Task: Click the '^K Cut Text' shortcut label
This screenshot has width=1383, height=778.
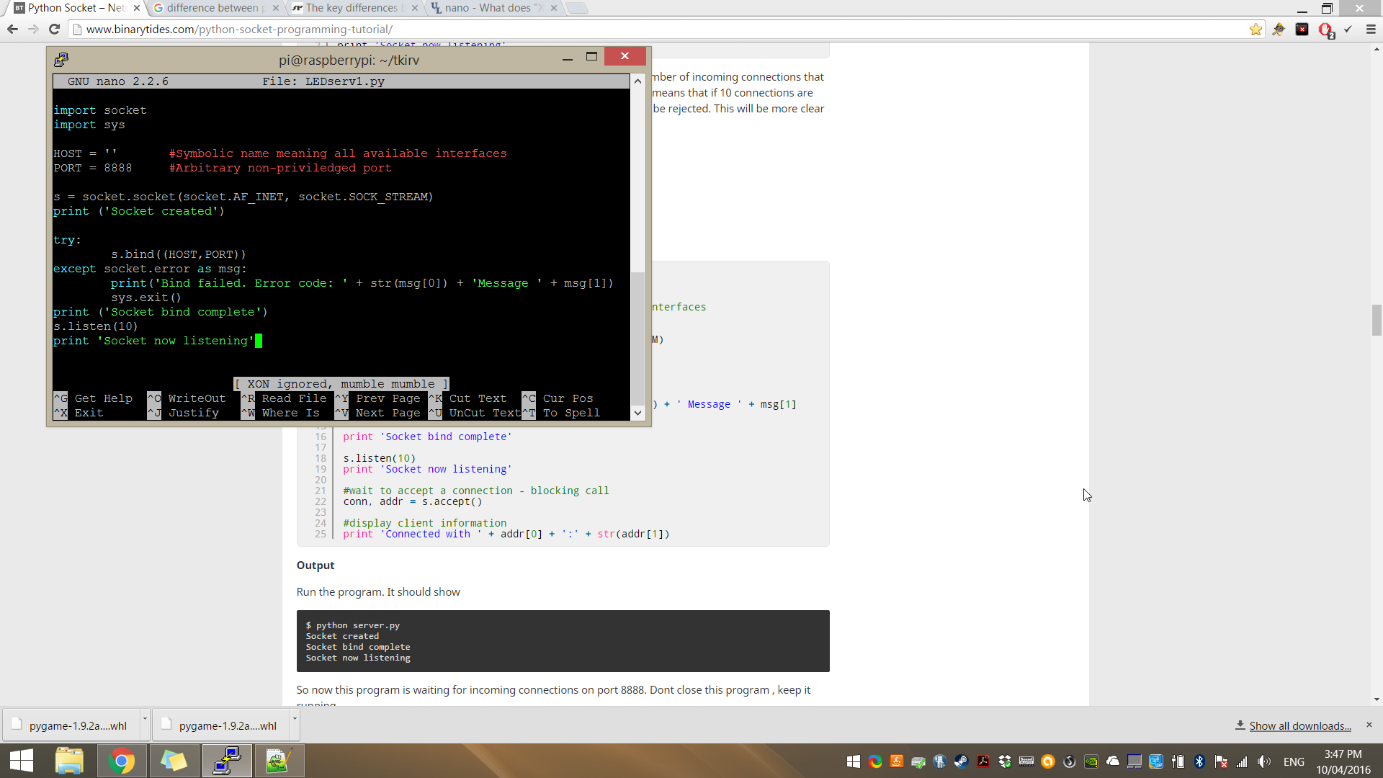Action: [467, 398]
